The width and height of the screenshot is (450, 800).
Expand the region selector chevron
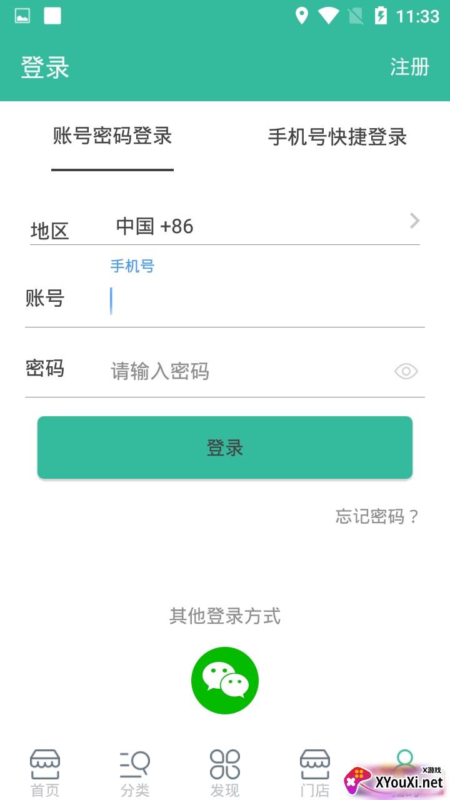tap(414, 221)
